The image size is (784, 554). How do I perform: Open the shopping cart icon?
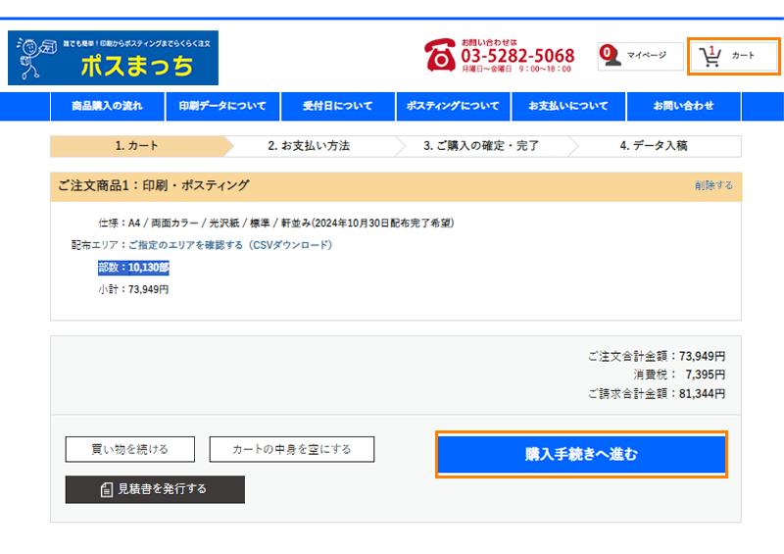pyautogui.click(x=711, y=56)
